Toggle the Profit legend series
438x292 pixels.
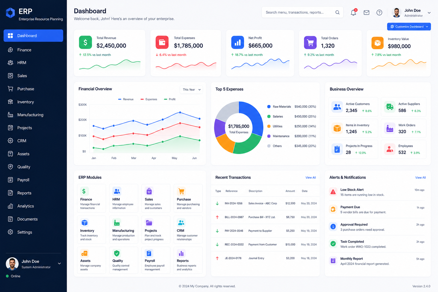pos(170,99)
